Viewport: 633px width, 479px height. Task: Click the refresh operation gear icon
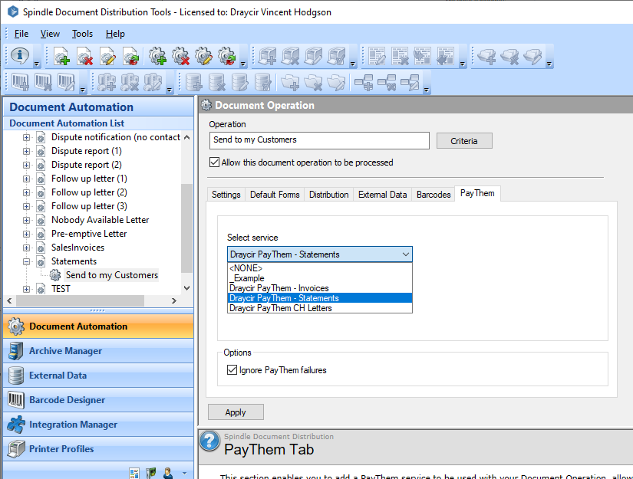click(226, 57)
